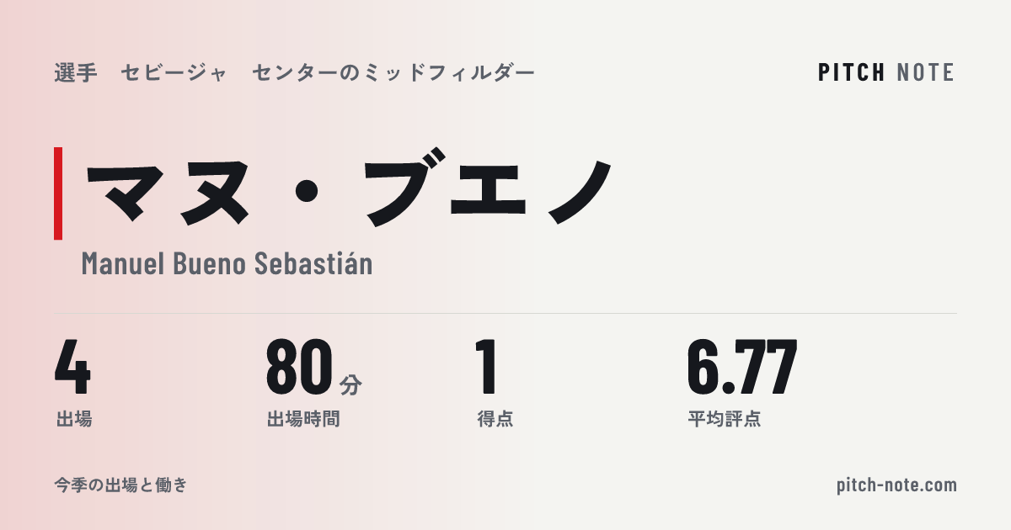Click the 平均評点 stat label
This screenshot has width=1011, height=530.
pyautogui.click(x=725, y=418)
